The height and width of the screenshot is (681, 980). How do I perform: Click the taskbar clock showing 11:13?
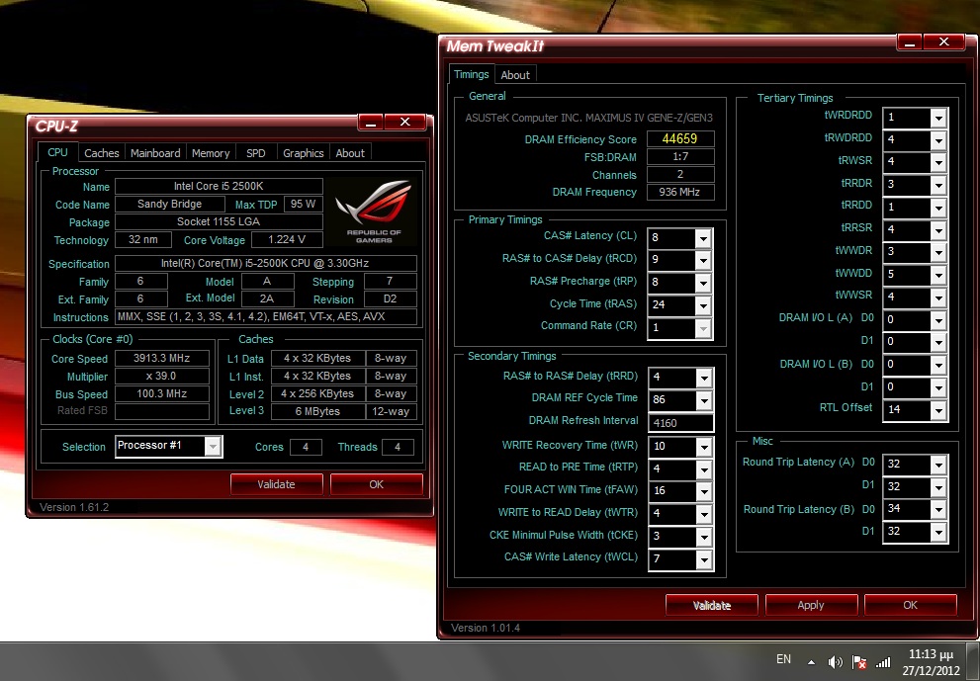click(931, 654)
